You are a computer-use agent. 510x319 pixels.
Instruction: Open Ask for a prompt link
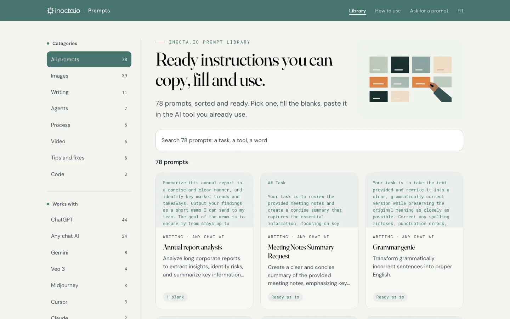click(429, 11)
